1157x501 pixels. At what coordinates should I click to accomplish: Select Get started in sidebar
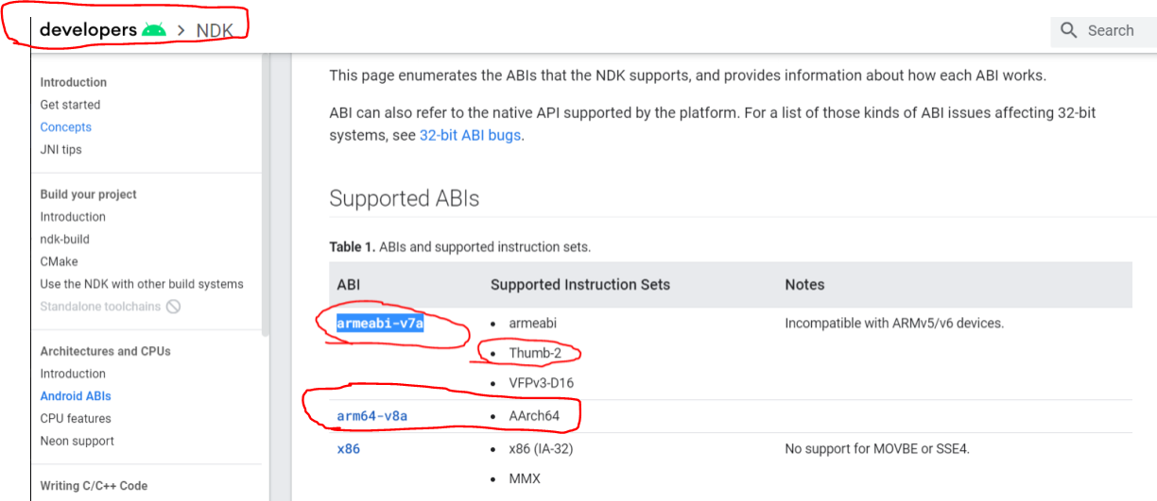70,105
